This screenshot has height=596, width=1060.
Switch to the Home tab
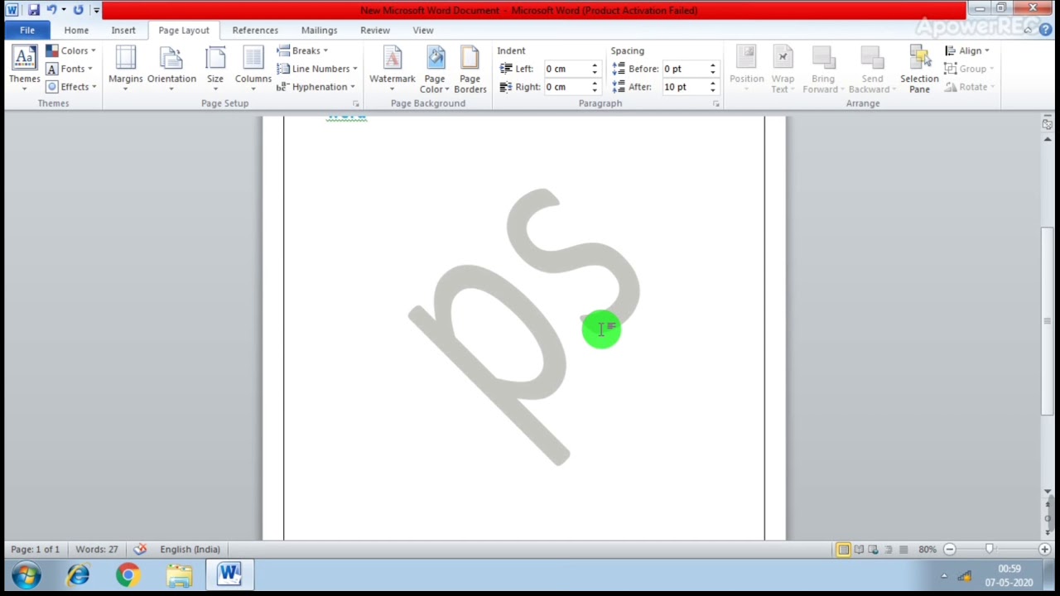click(76, 30)
